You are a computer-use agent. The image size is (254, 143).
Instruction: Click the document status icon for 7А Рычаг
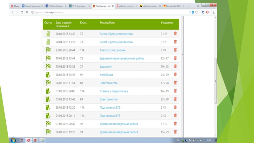48,42
